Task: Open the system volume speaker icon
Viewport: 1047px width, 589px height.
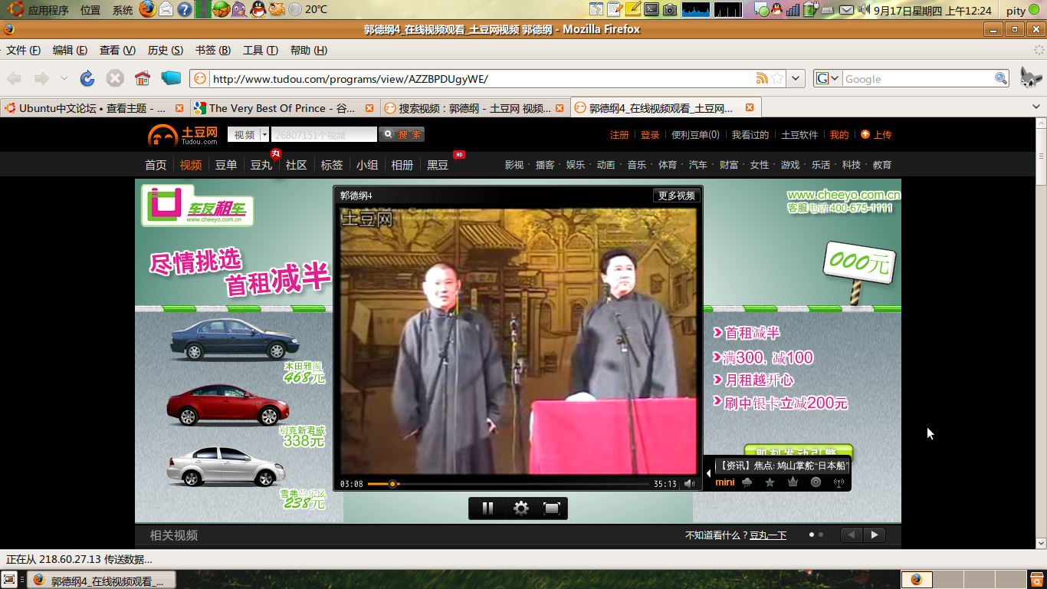Action: [864, 9]
